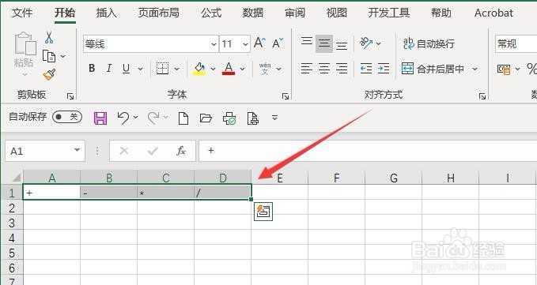Switch to the 页面布局 tab
Image resolution: width=537 pixels, height=285 pixels.
[x=158, y=13]
